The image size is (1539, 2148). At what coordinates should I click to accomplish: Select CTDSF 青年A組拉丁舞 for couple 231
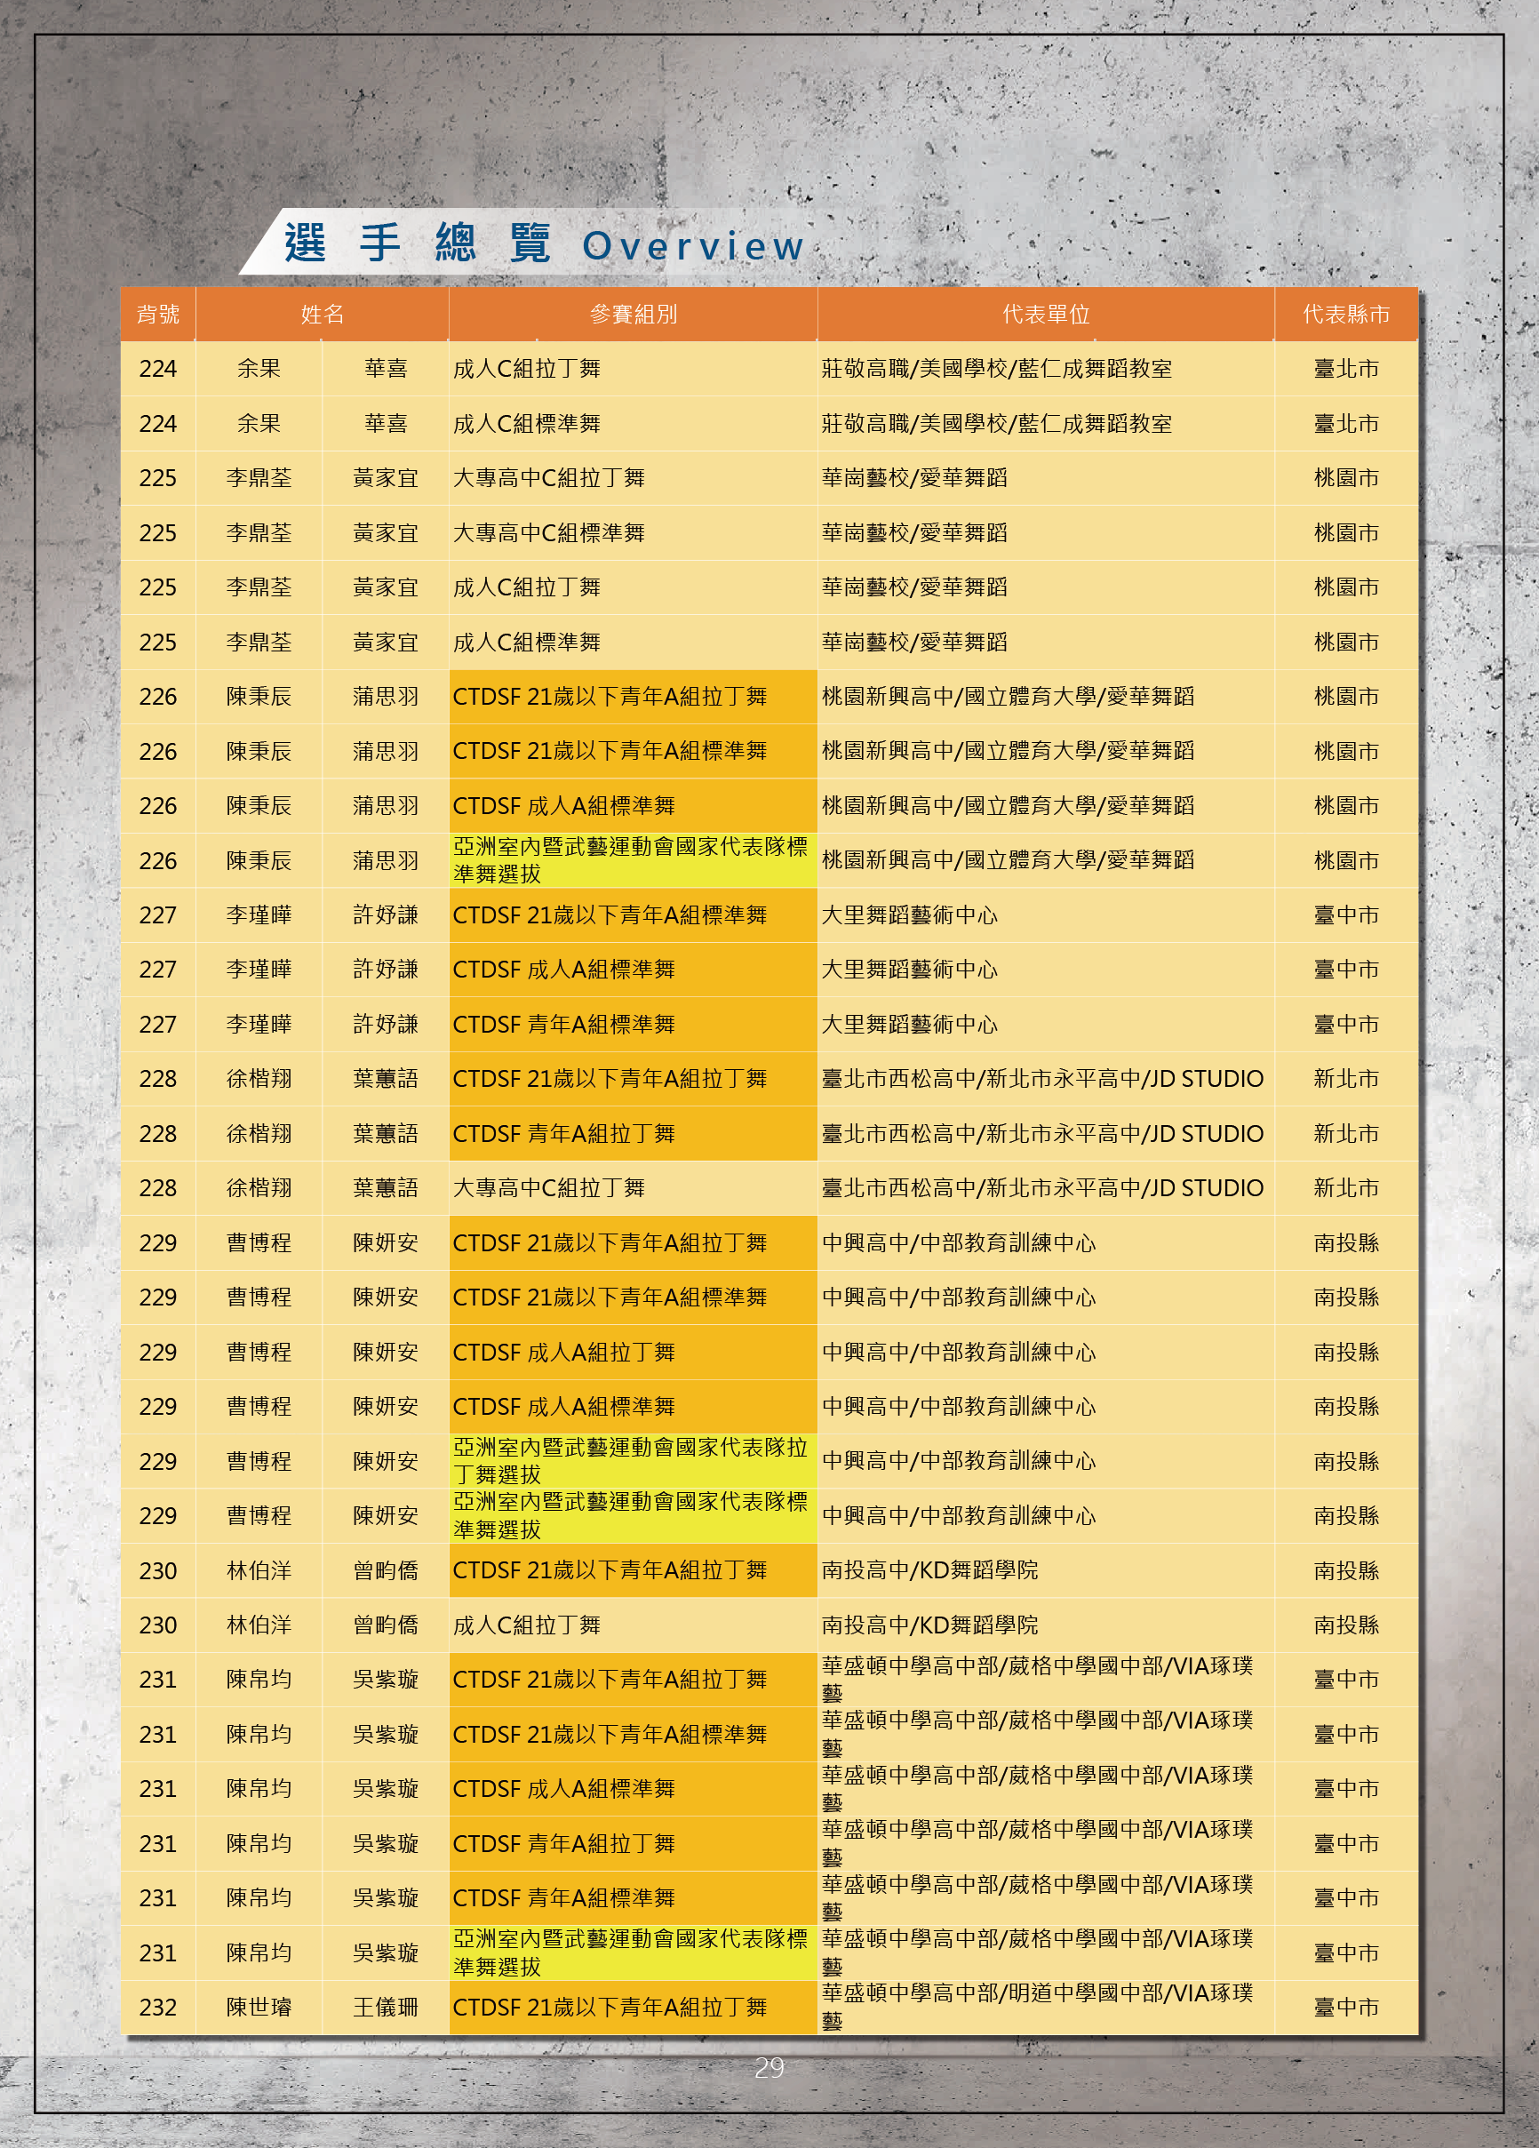click(633, 1843)
